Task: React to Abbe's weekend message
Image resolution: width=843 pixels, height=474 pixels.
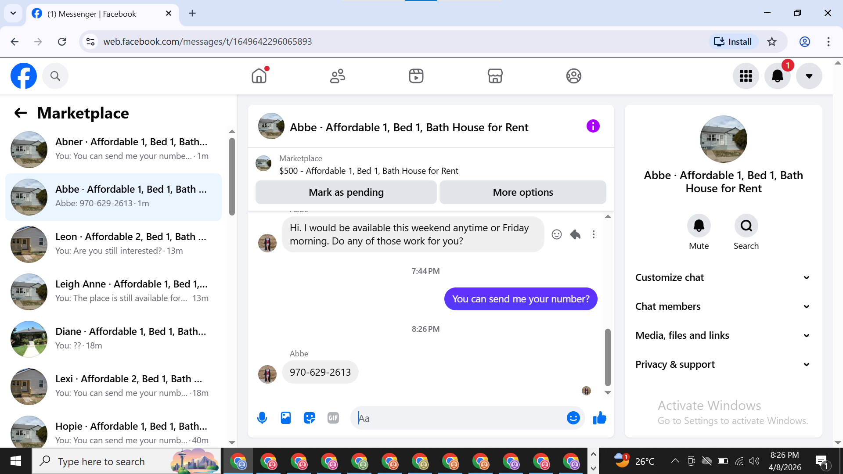Action: pyautogui.click(x=556, y=234)
